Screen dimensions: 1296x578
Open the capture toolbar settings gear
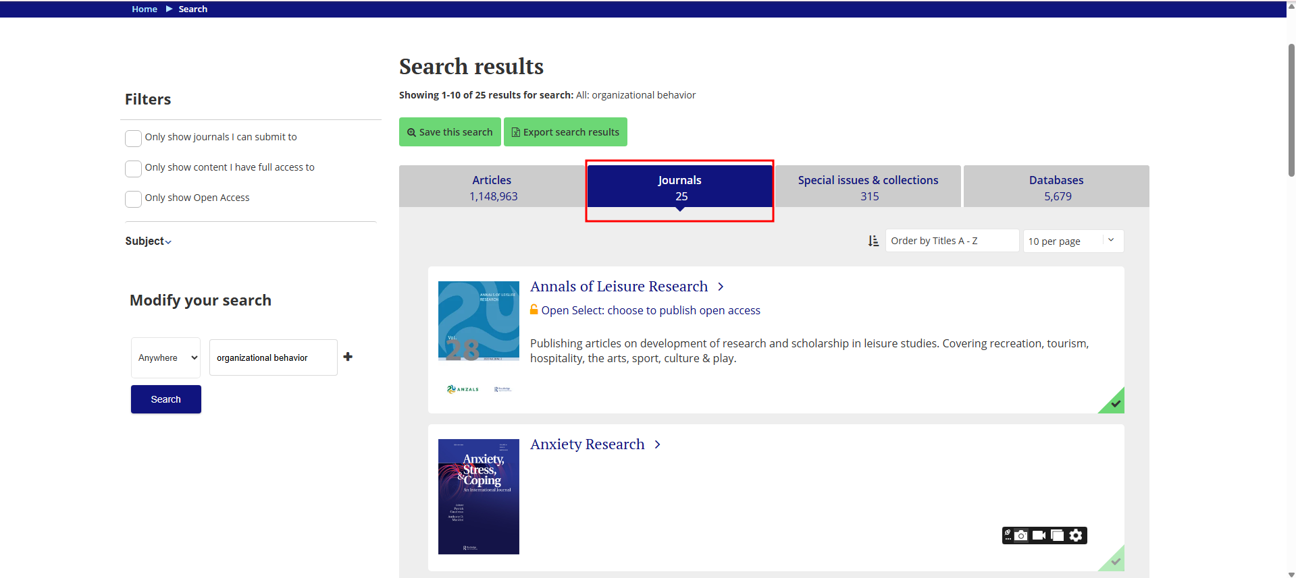click(x=1076, y=536)
